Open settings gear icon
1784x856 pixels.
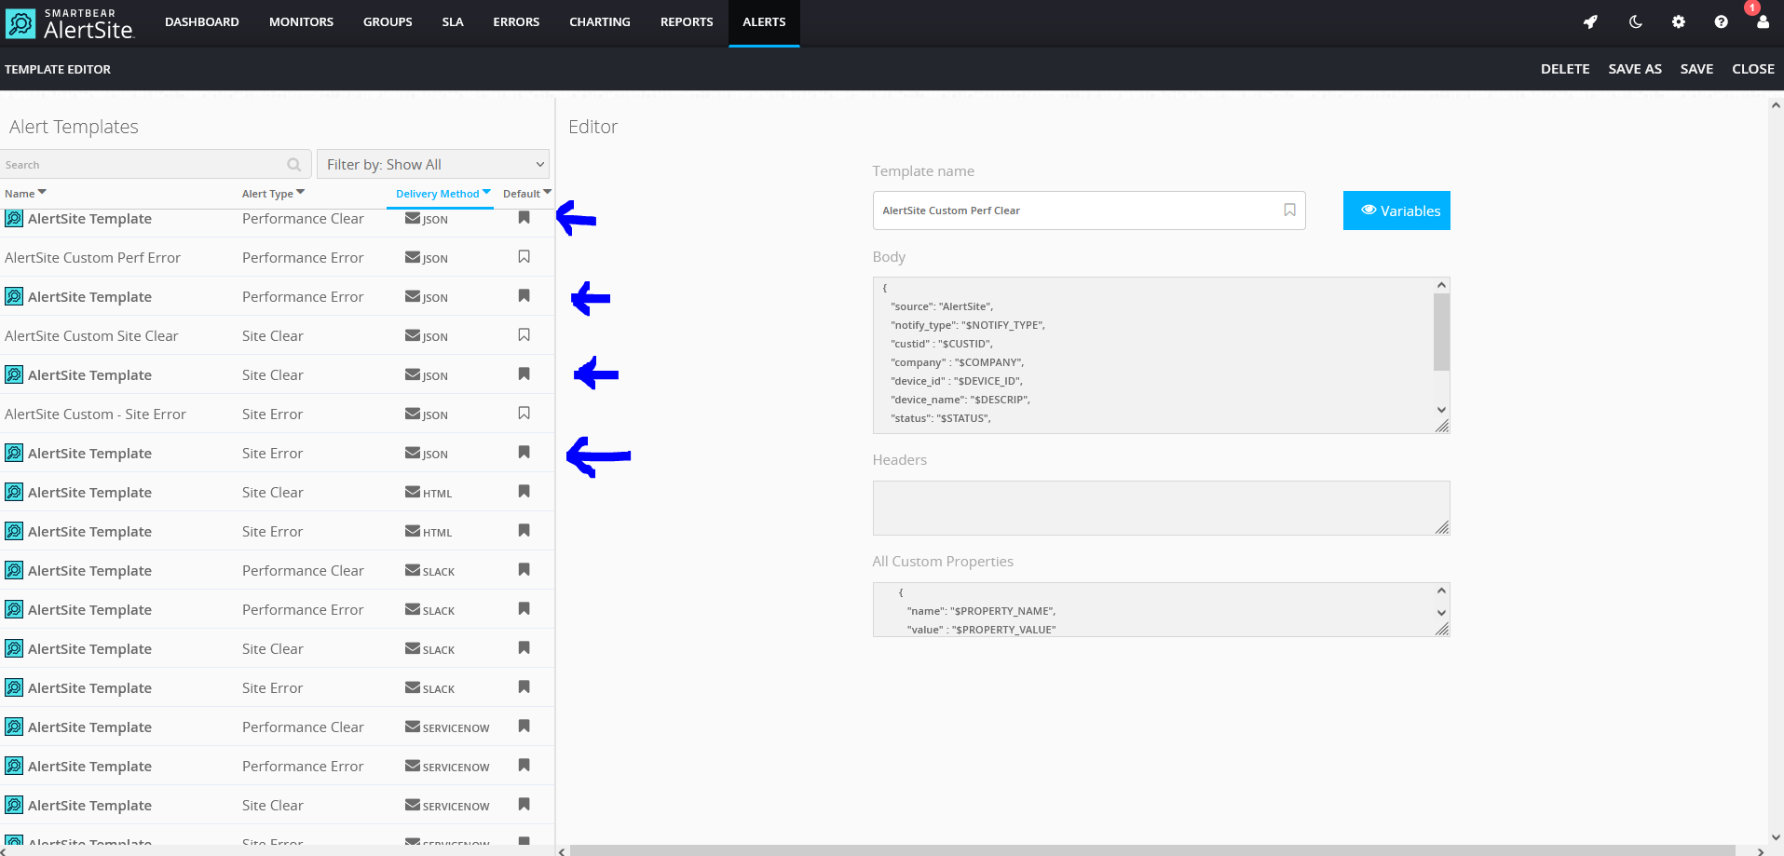[1678, 21]
